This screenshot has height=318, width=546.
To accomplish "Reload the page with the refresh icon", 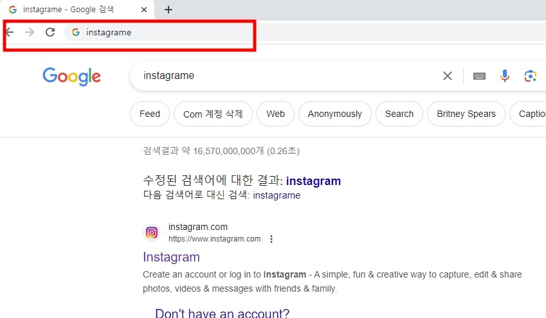I will pyautogui.click(x=50, y=32).
